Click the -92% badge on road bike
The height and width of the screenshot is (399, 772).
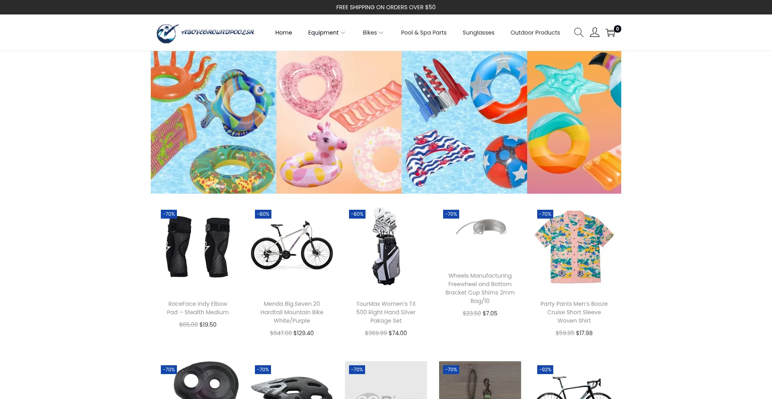point(545,370)
